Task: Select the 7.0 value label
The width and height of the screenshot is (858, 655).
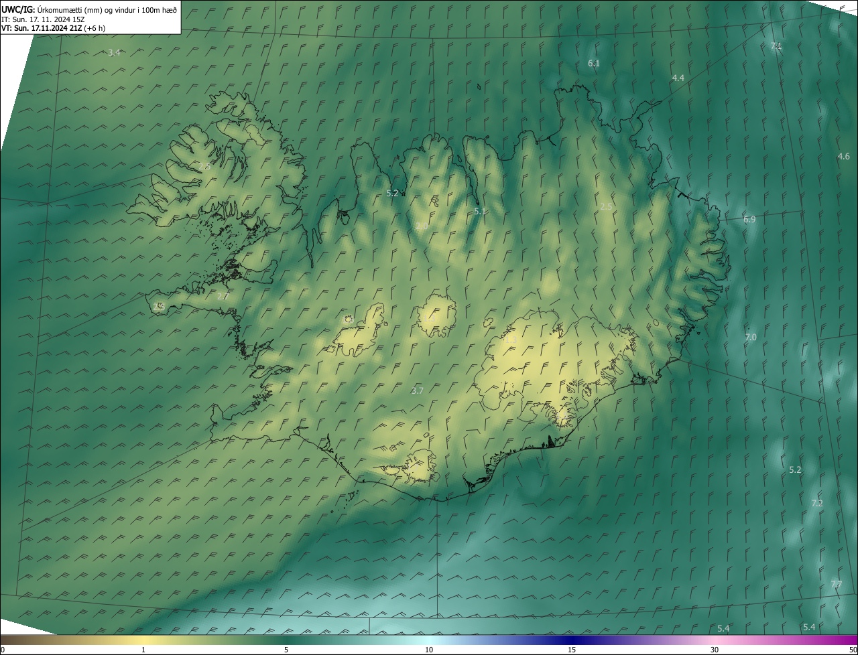Action: pos(751,337)
